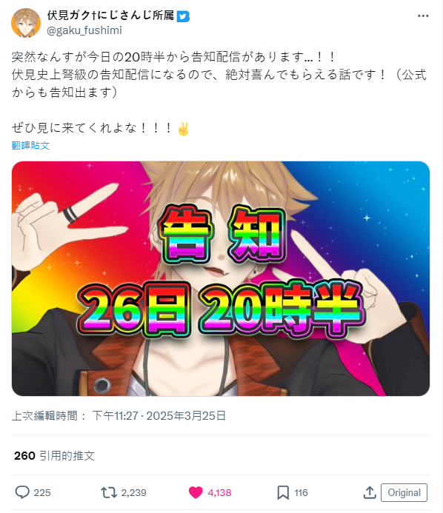
Task: Click the 225 reply count
Action: click(42, 493)
